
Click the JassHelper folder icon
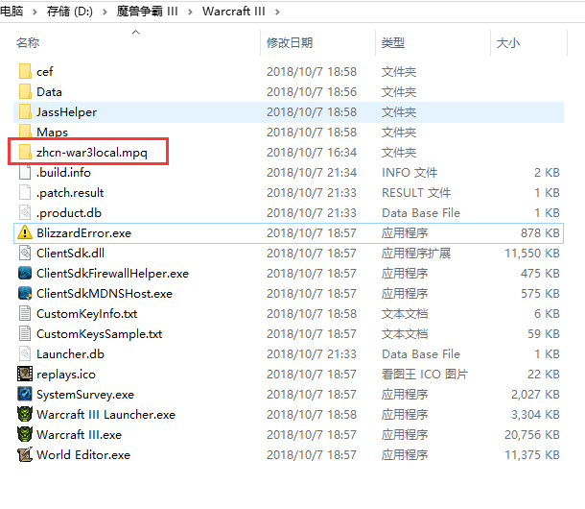point(25,111)
